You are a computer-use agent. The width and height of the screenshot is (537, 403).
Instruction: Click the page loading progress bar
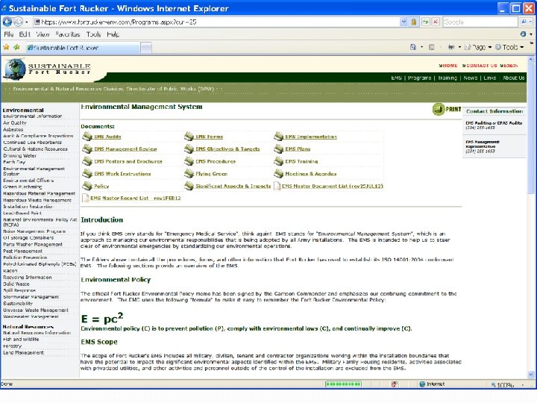tap(343, 384)
